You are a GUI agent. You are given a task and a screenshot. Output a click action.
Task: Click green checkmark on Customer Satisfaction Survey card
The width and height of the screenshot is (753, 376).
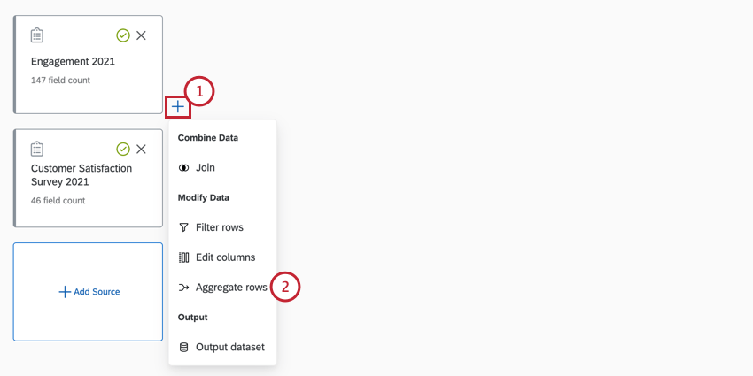point(123,149)
